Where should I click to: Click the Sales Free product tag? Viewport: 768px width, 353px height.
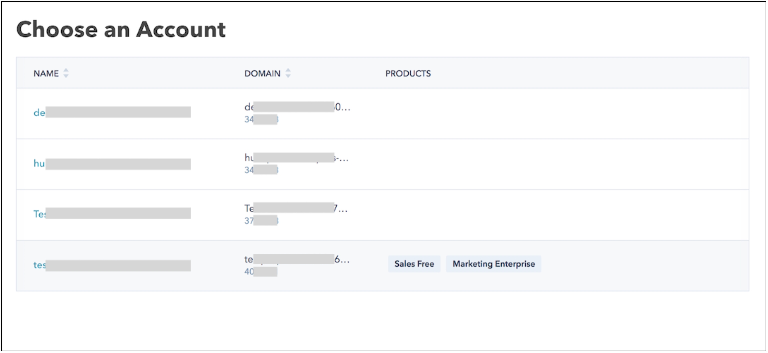414,264
